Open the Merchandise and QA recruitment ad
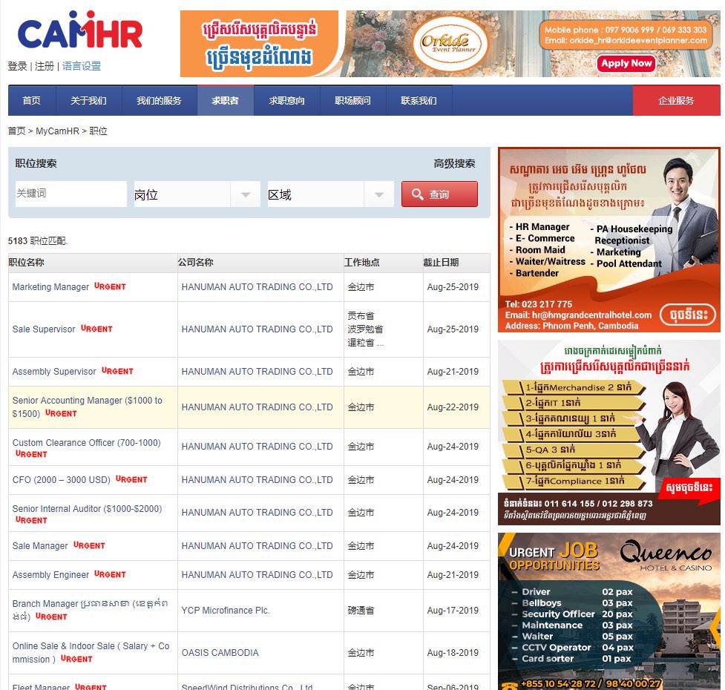725x690 pixels. point(609,433)
